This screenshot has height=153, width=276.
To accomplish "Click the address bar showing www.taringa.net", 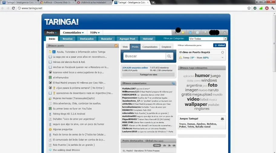I will click(132, 8).
